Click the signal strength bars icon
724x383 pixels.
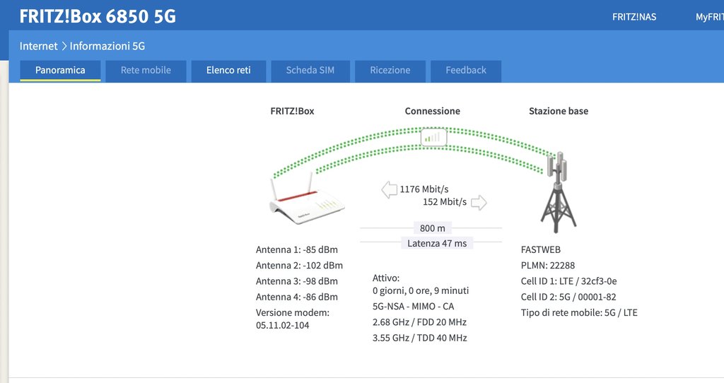(433, 137)
